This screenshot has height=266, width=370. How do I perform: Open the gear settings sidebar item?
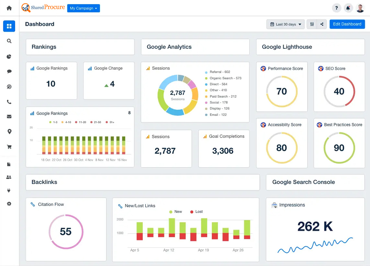9,204
